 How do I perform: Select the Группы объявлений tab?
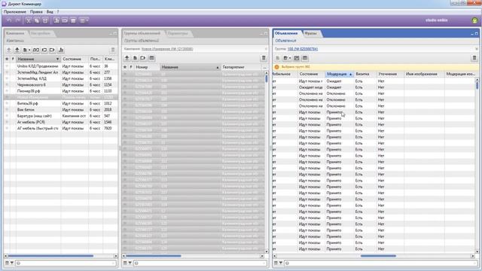pos(142,33)
